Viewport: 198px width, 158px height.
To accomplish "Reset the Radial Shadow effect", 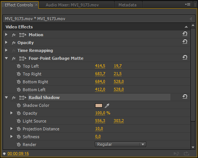I will coord(185,96).
